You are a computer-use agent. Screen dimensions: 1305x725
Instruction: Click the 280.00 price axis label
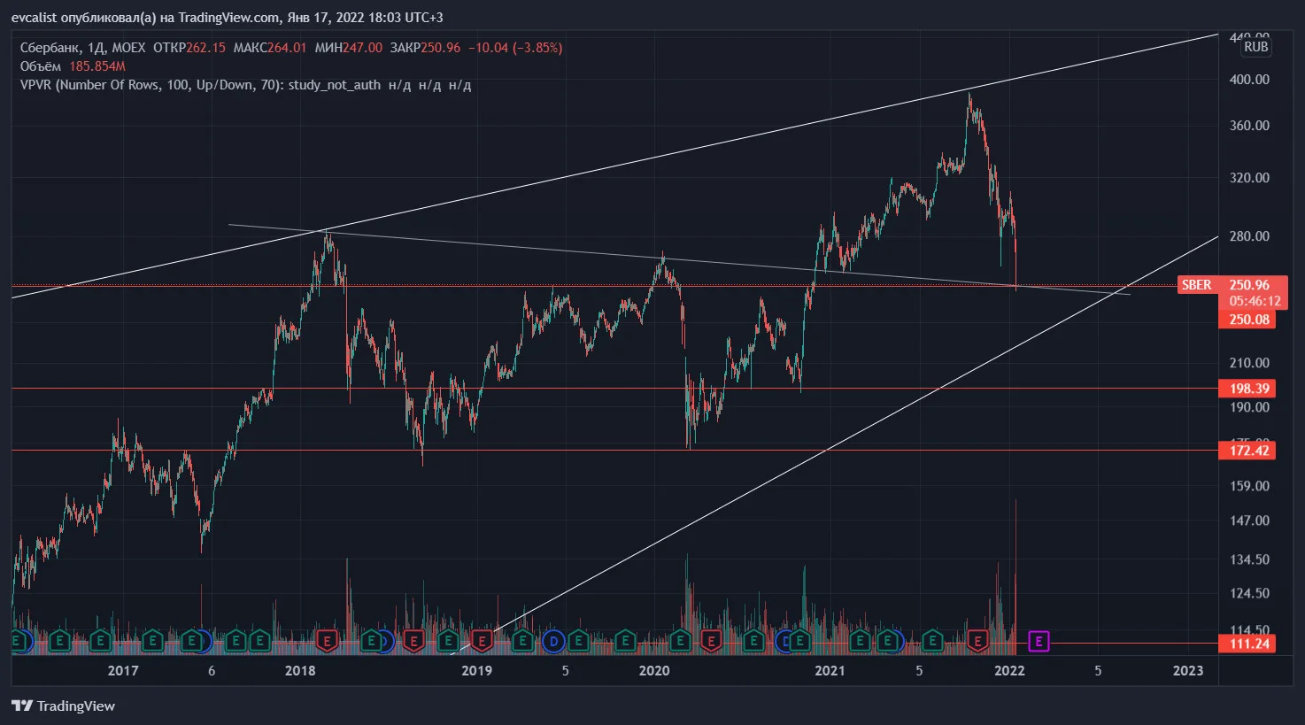(1249, 236)
